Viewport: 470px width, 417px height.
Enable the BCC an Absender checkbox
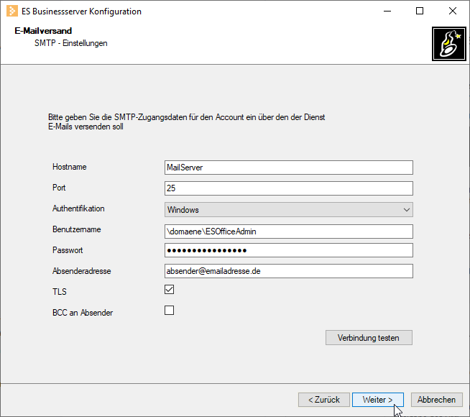click(x=169, y=311)
